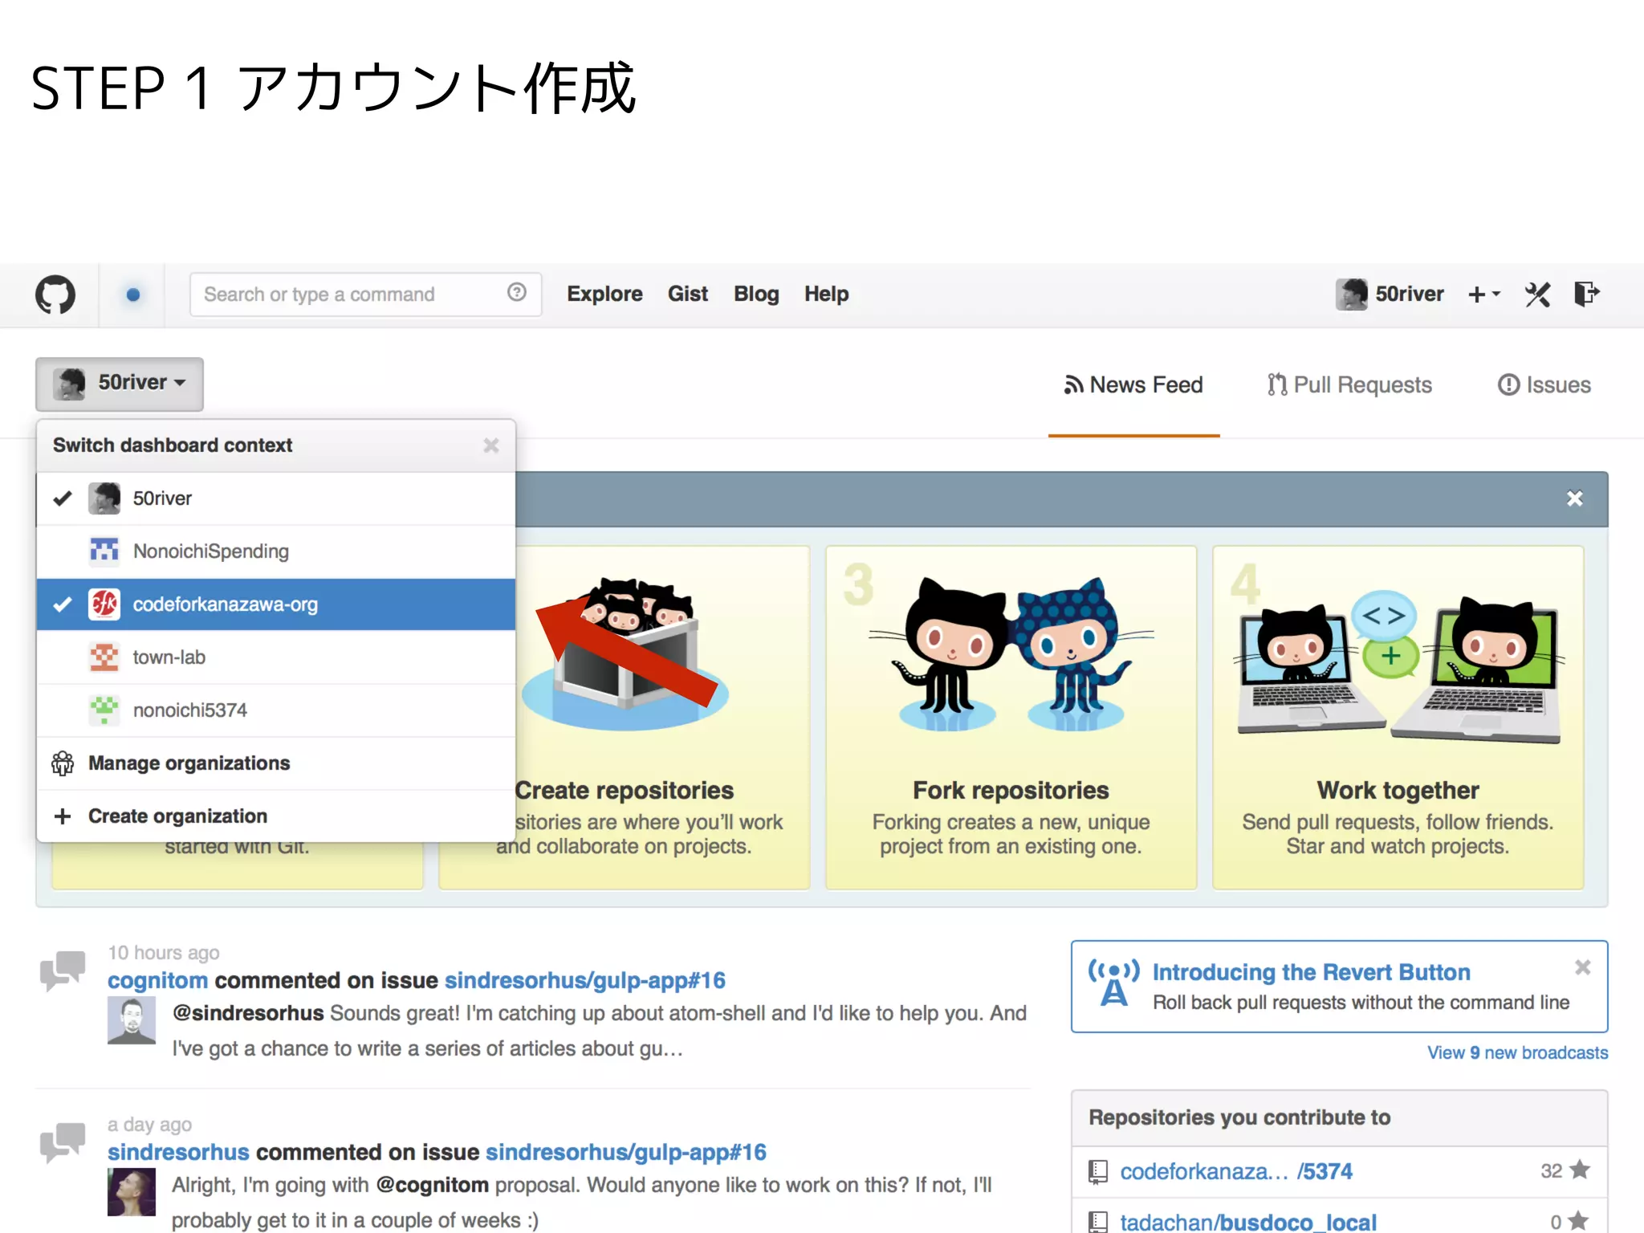
Task: Open account settings tools icon
Action: [x=1537, y=295]
